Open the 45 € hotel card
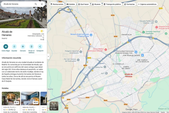Screen dimensions: 169x113 point(30,102)
